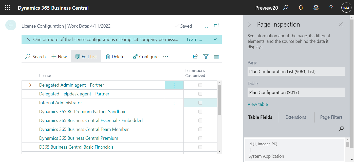Check Permissions Customized for BC Premium Partner Sandbox
354x162 pixels.
point(200,111)
